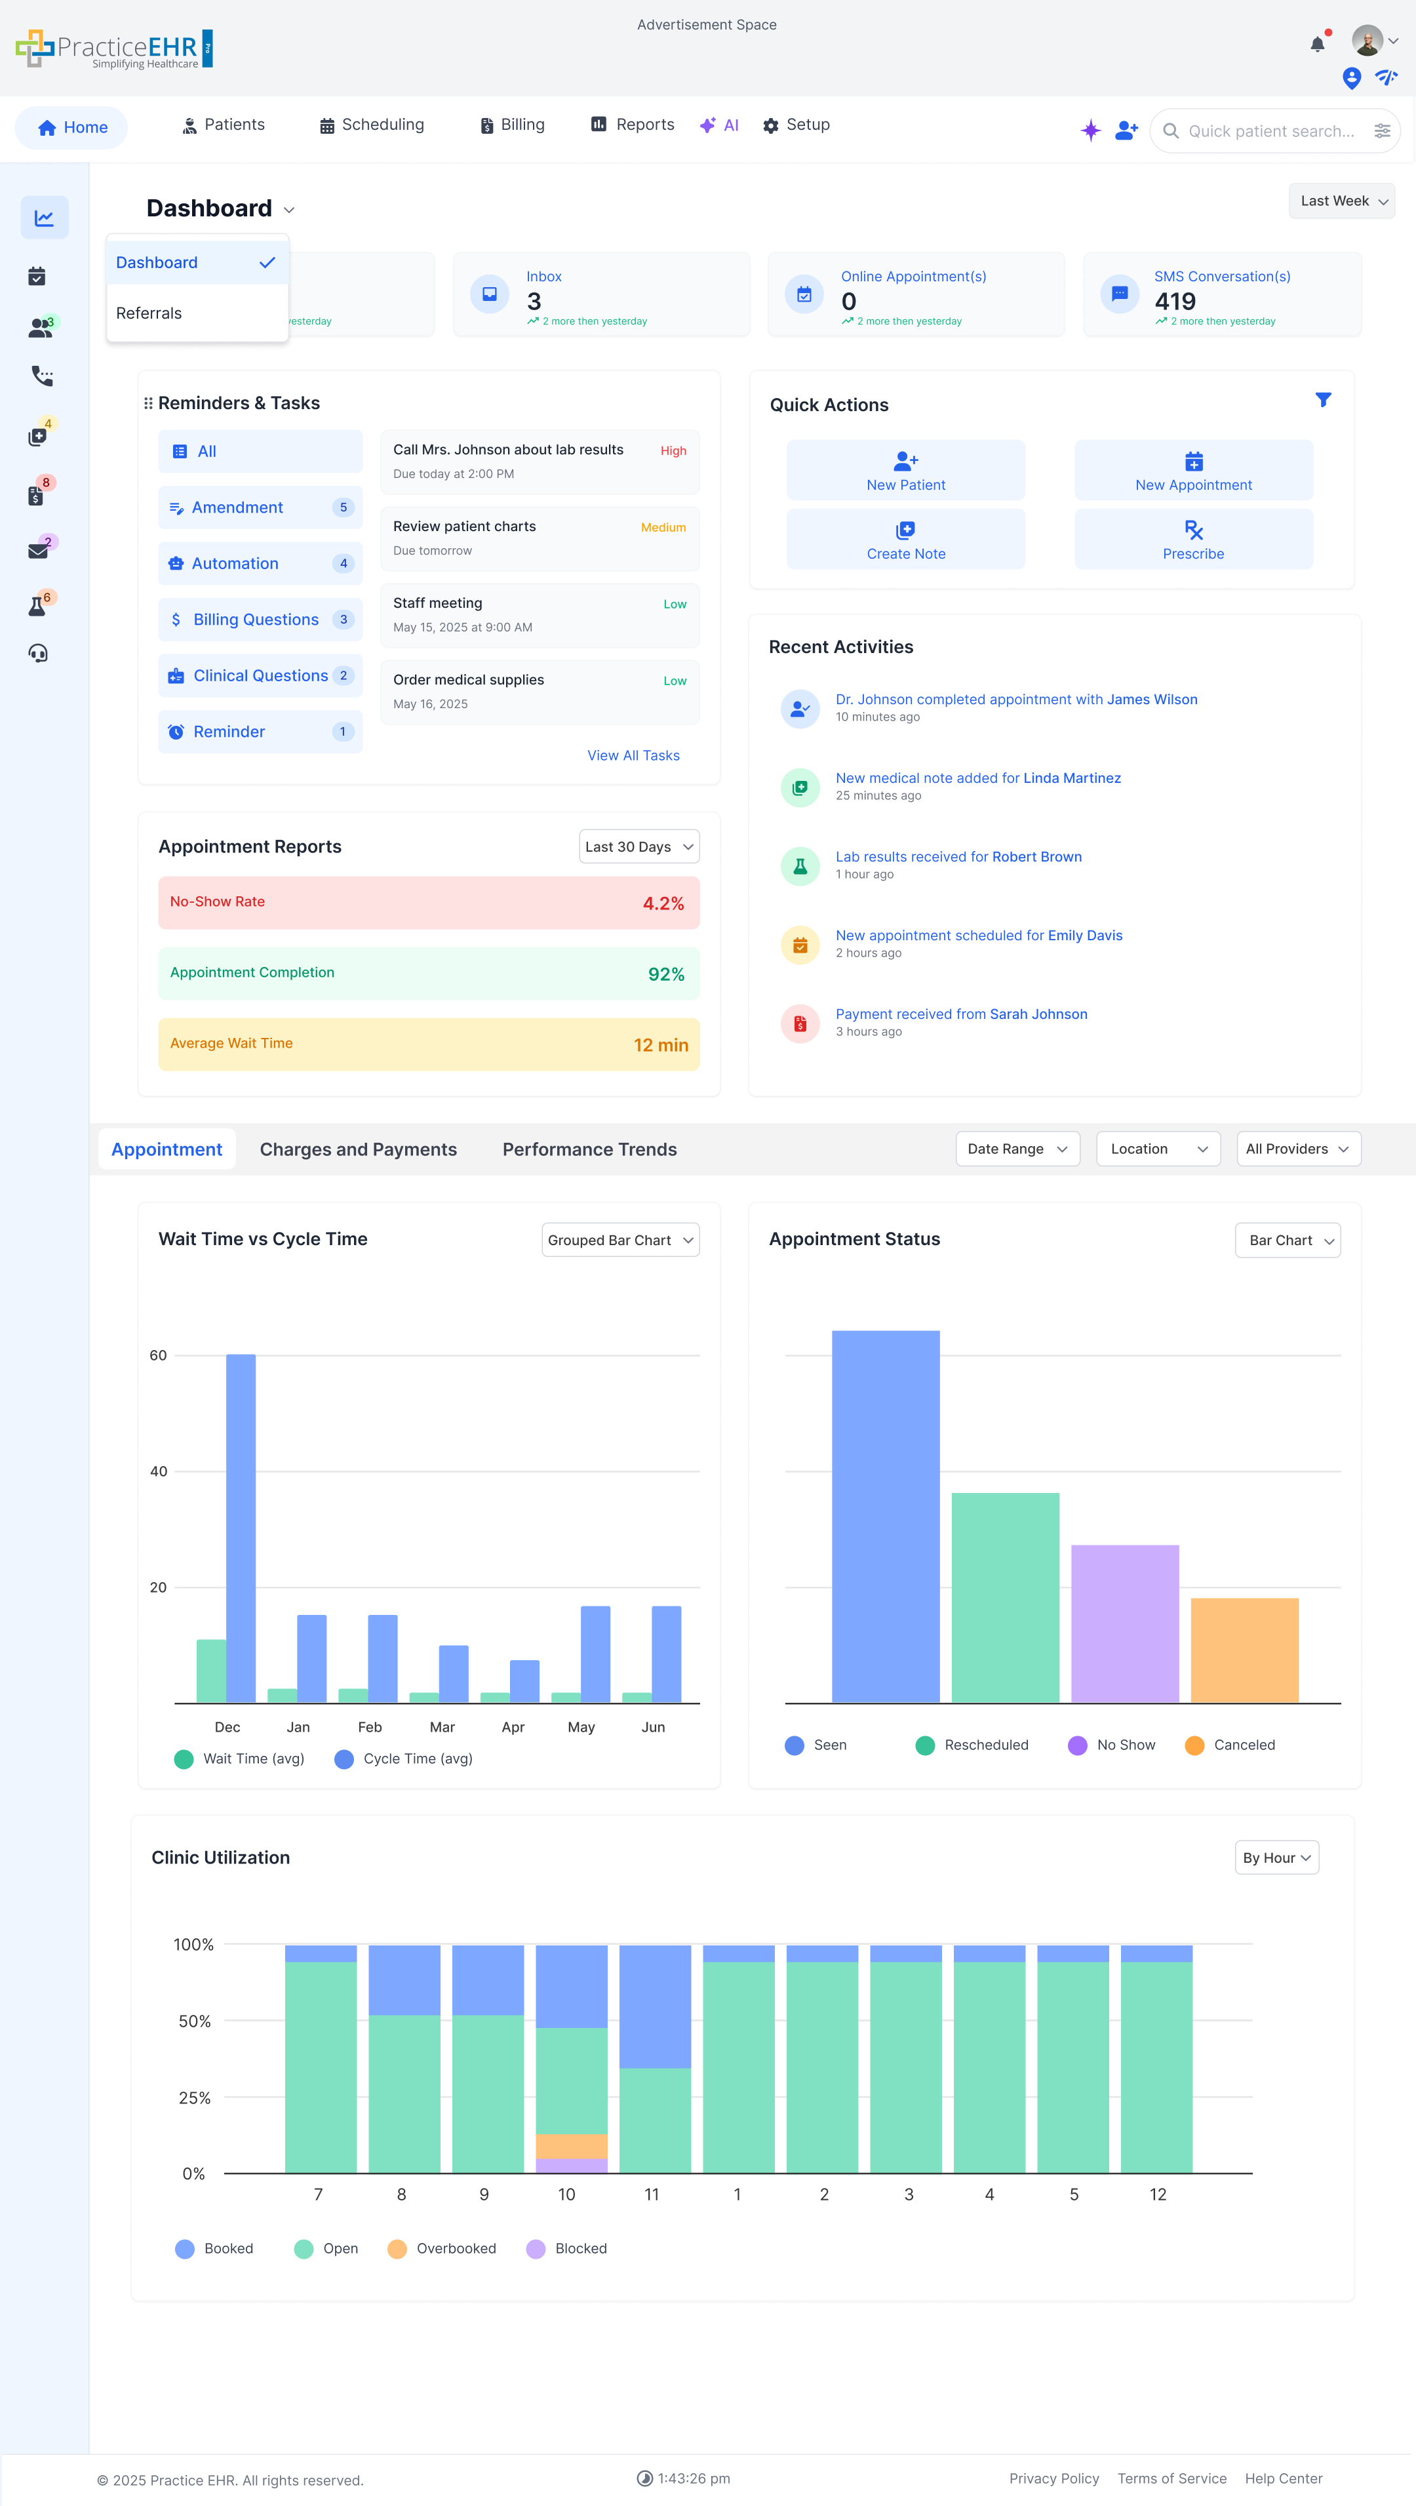Click the New Appointment quick action

click(x=1193, y=471)
